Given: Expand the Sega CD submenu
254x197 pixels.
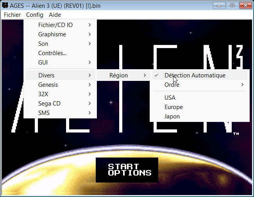Looking at the screenshot, I should click(60, 104).
